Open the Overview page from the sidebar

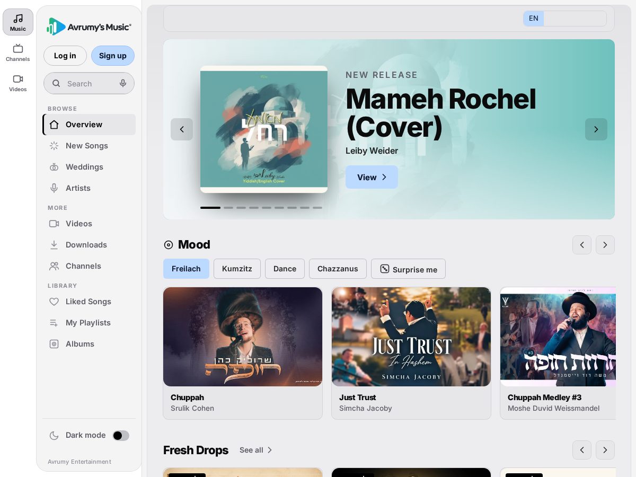coord(89,125)
